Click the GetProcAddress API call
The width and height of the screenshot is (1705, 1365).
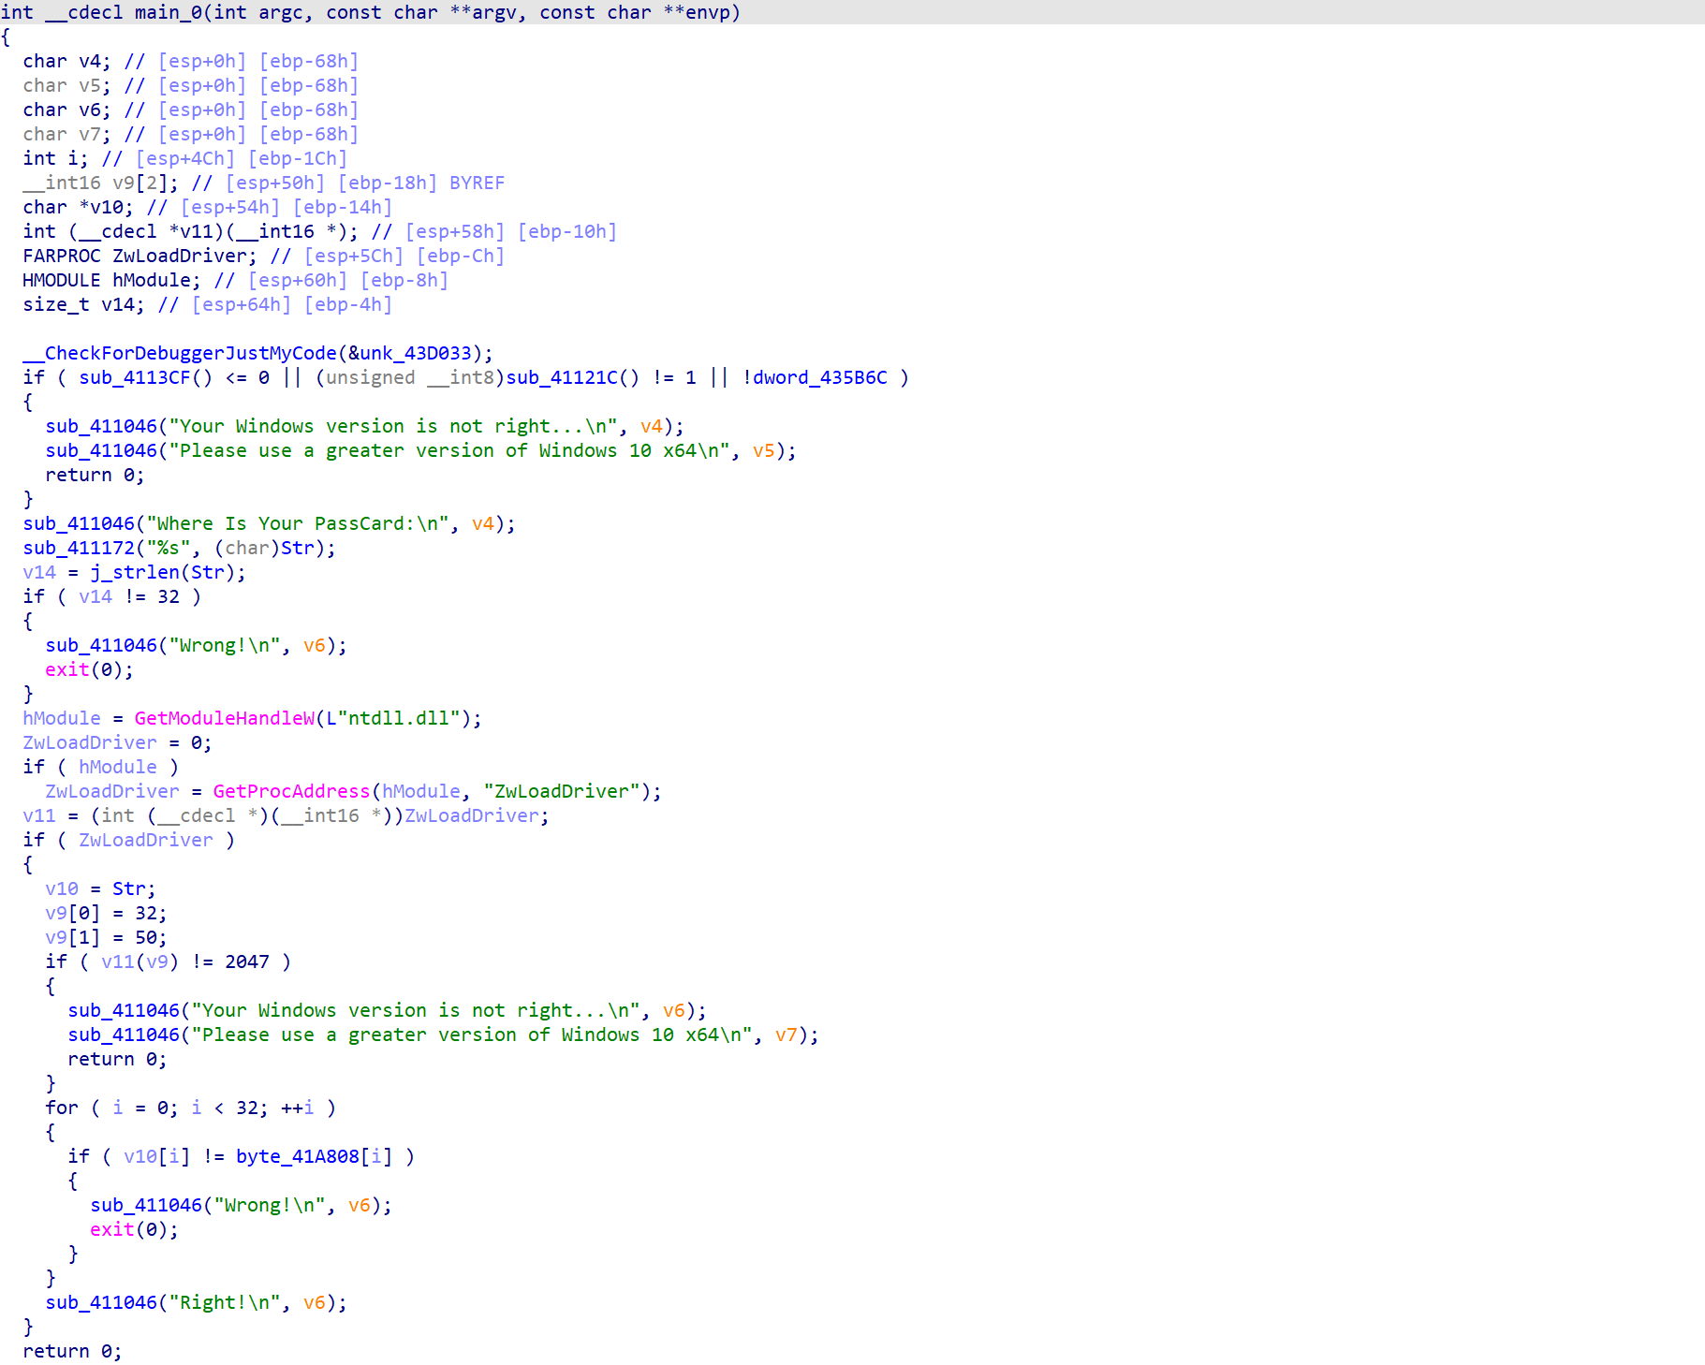tap(291, 791)
